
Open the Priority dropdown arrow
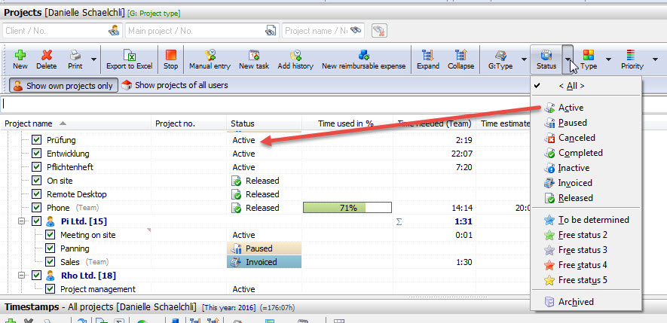[655, 59]
